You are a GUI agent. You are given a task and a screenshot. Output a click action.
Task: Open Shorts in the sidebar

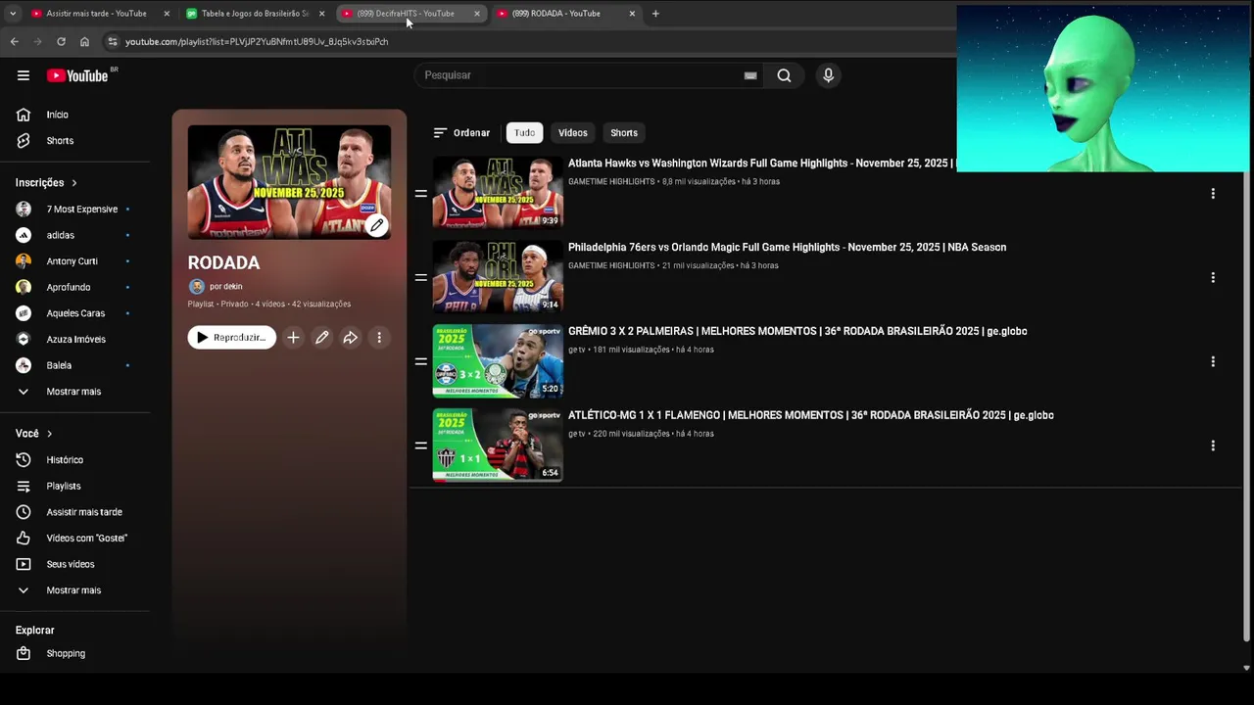coord(59,141)
